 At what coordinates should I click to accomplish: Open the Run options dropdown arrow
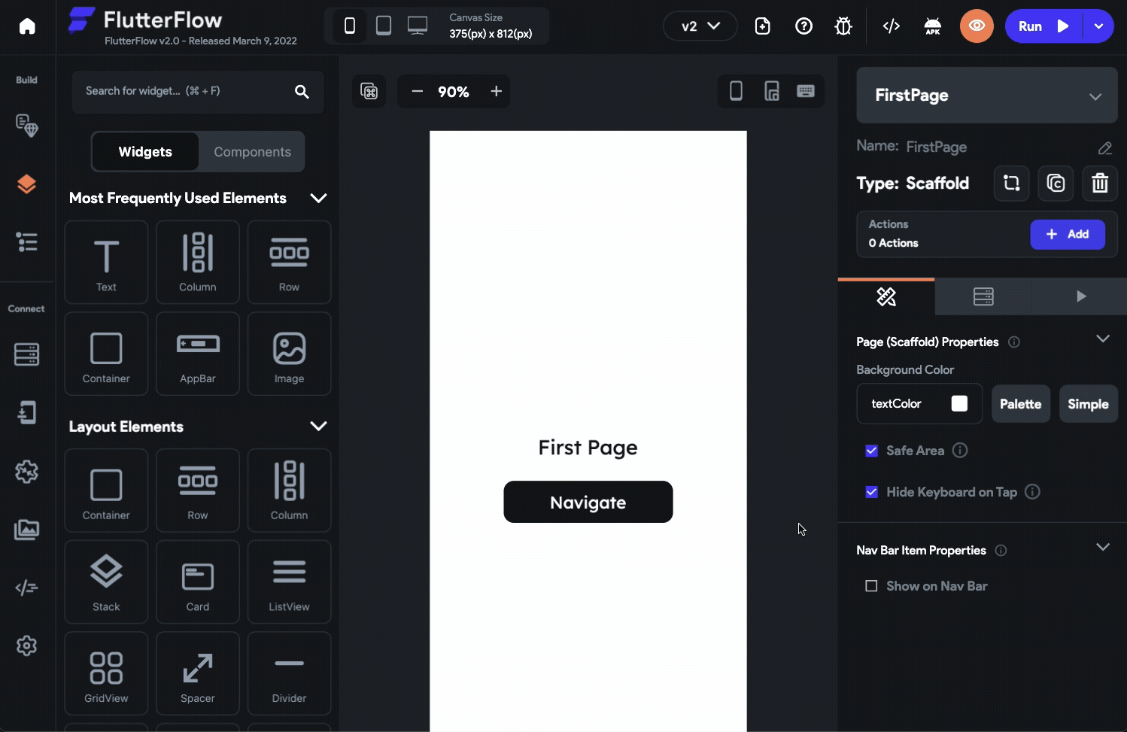(1098, 26)
